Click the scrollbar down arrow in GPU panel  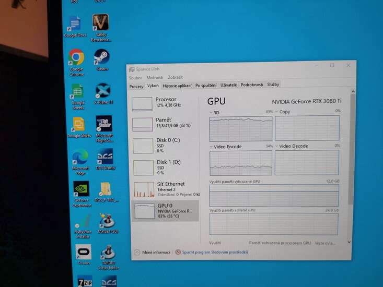(x=349, y=242)
